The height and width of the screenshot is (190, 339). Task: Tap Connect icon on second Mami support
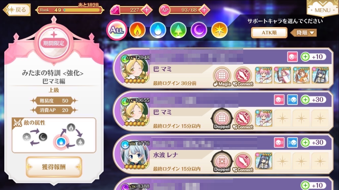click(x=243, y=119)
